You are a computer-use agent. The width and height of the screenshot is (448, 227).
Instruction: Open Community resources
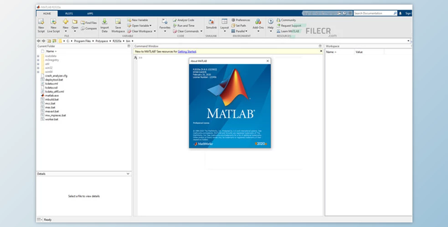pos(286,20)
